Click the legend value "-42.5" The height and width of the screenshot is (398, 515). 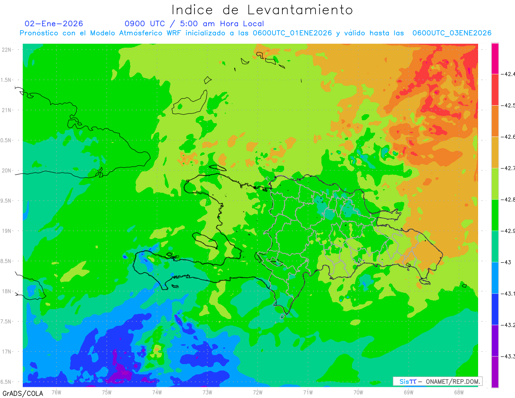508,106
